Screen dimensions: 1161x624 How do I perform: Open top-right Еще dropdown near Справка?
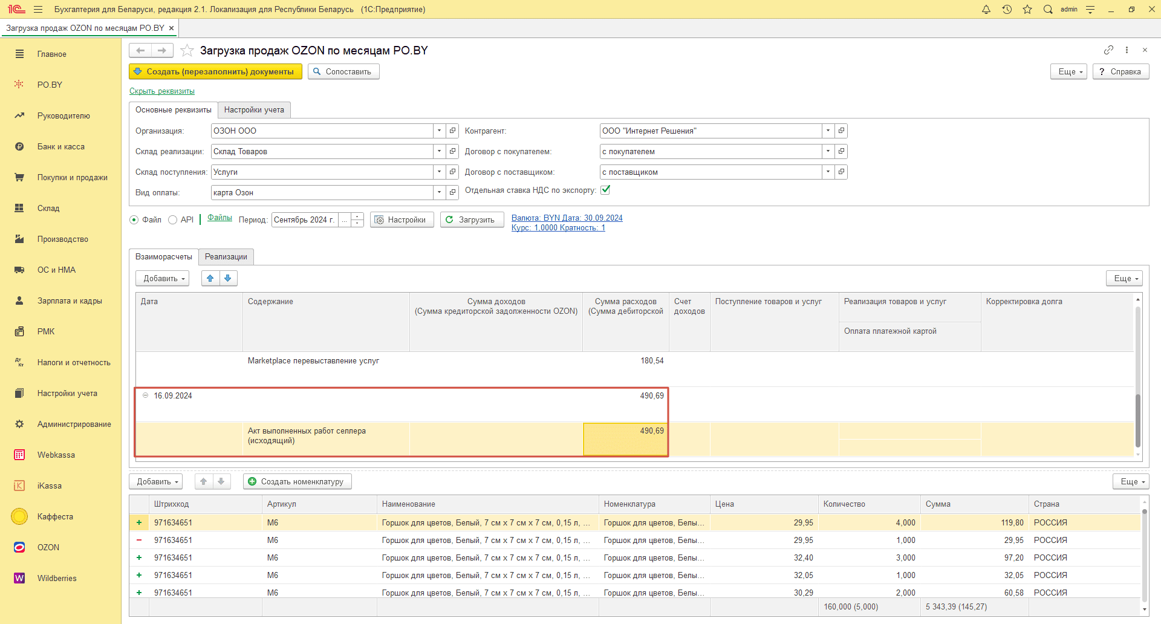coord(1069,71)
